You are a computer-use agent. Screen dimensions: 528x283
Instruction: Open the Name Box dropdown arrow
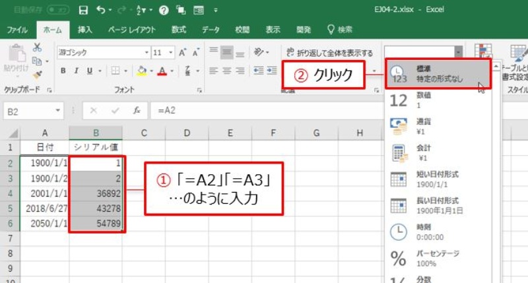59,111
